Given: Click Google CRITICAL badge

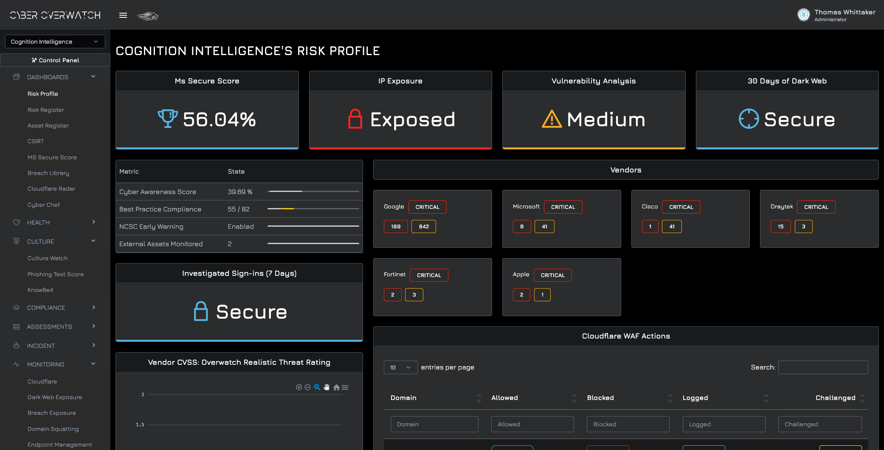Looking at the screenshot, I should 427,207.
